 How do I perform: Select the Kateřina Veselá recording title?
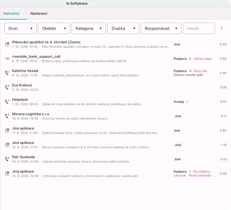click(25, 71)
